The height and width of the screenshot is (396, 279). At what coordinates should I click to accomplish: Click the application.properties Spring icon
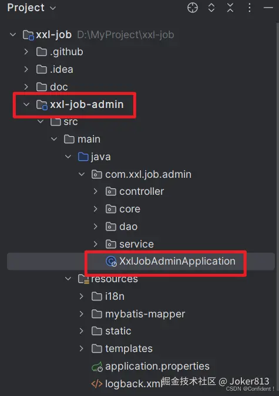[97, 367]
